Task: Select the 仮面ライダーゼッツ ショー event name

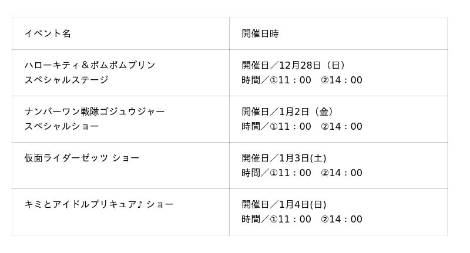Action: (82, 158)
